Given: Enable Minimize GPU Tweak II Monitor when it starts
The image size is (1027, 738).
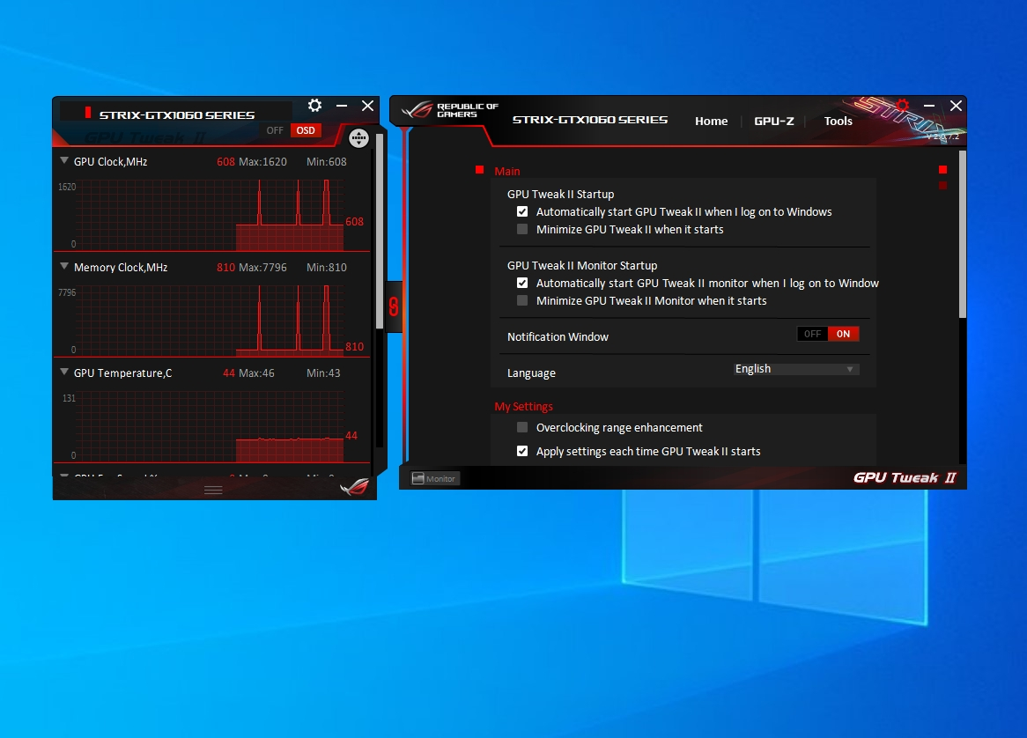Looking at the screenshot, I should pyautogui.click(x=522, y=300).
